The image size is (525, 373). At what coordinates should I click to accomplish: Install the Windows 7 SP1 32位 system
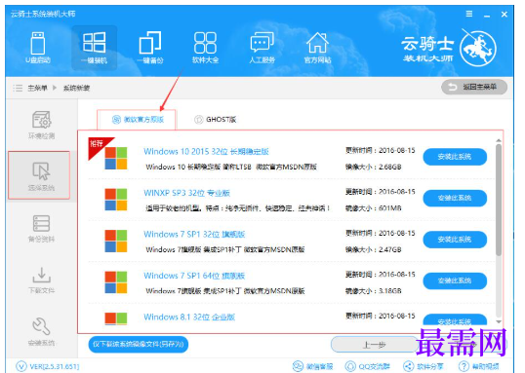pos(455,240)
